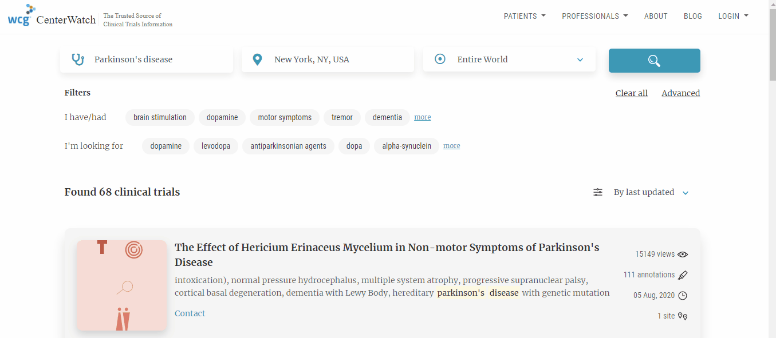Click the radius target icon
The width and height of the screenshot is (776, 338).
click(440, 59)
